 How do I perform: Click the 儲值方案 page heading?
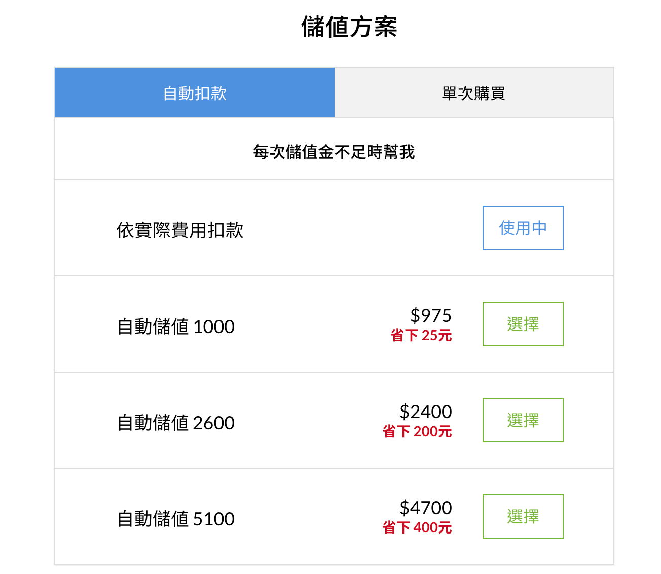pyautogui.click(x=349, y=27)
